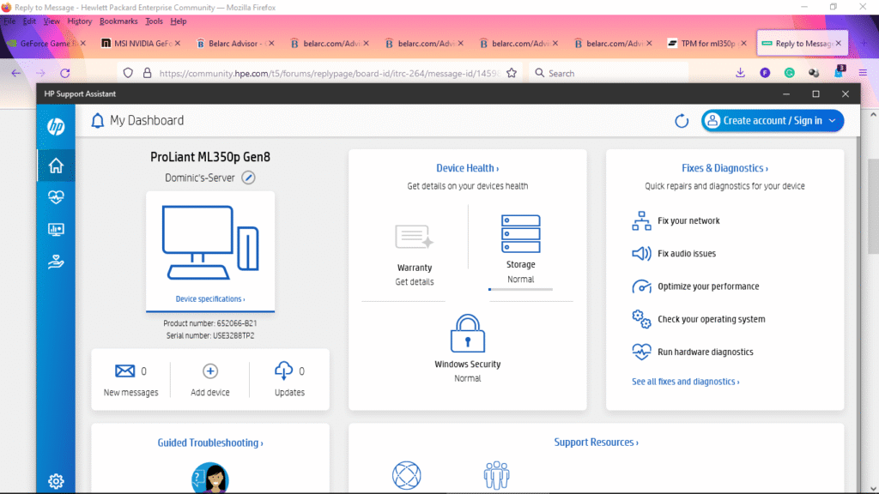Switch to the TPM for ml350p tab

[706, 43]
